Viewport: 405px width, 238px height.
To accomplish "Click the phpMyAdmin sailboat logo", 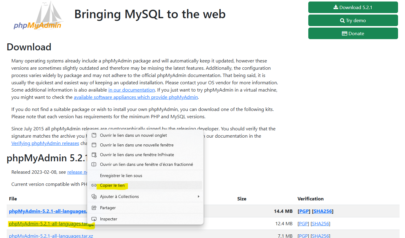I will [x=38, y=15].
